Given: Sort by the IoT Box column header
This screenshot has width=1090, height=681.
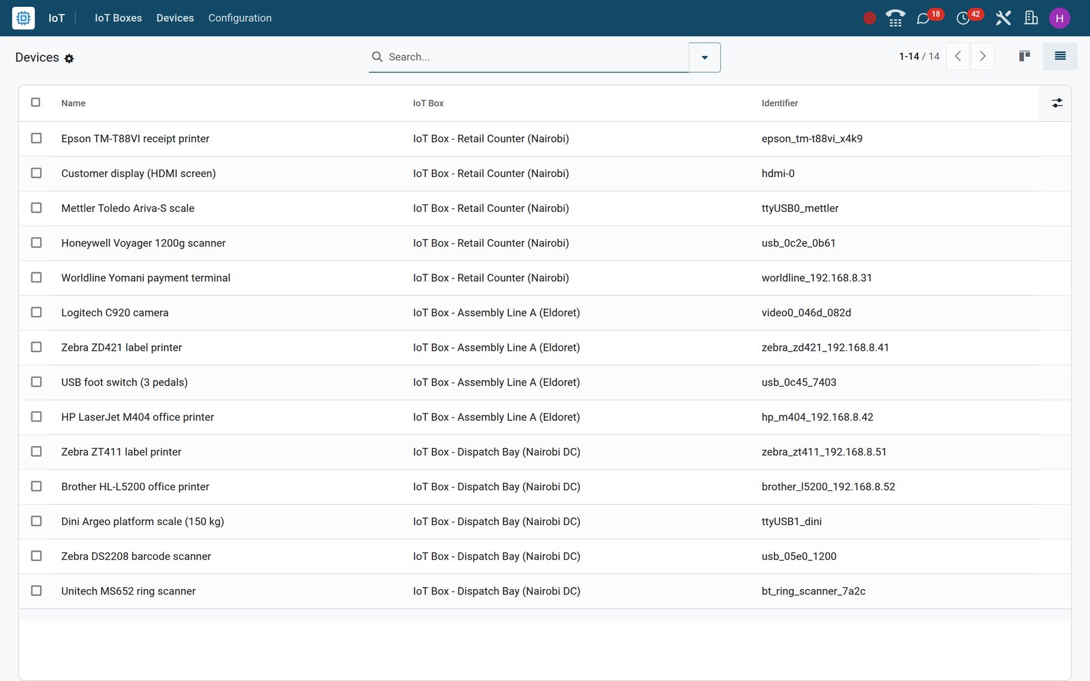Looking at the screenshot, I should 428,104.
